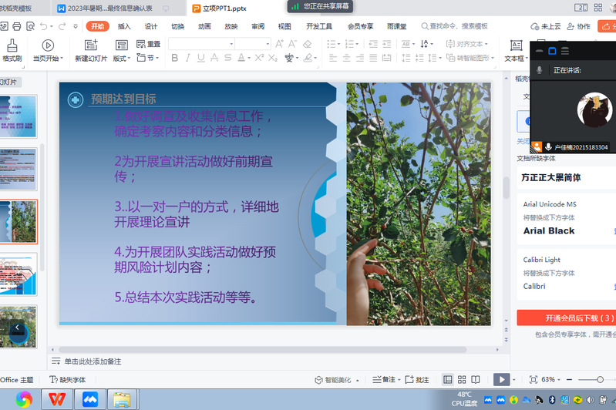Open WPS Office from the taskbar
This screenshot has width=616, height=410.
(x=56, y=398)
